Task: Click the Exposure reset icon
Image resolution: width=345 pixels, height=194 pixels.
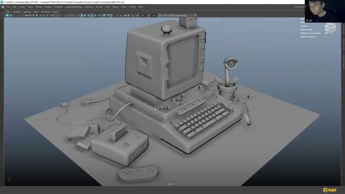Action: 137,15
